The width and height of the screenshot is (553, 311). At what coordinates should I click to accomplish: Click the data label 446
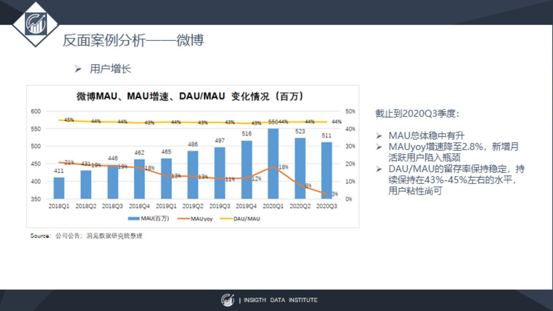point(113,158)
